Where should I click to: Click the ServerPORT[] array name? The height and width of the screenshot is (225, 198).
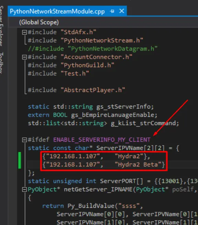(121, 181)
